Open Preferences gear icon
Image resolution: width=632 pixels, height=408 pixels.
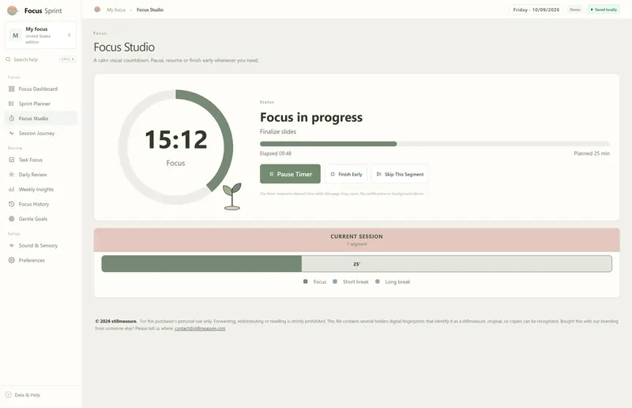11,260
